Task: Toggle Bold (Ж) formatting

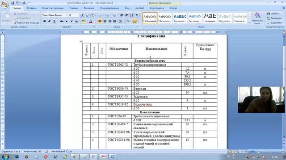Action: (x=45, y=21)
